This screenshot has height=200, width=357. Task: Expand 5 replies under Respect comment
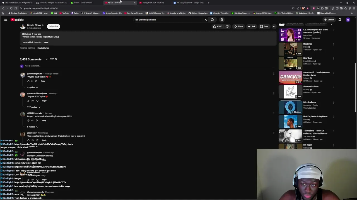coord(33,127)
